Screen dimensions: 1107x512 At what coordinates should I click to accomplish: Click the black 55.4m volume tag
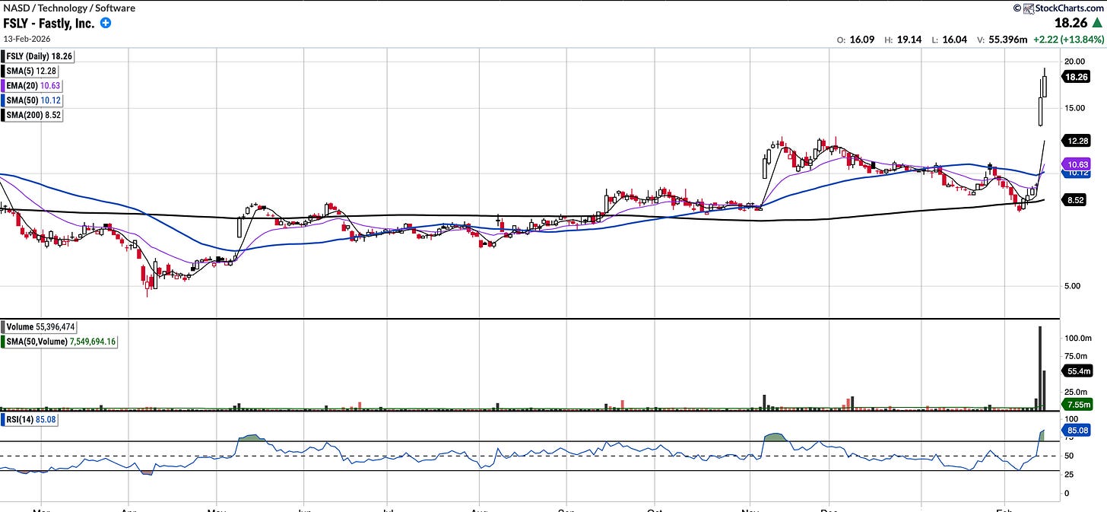(1077, 371)
